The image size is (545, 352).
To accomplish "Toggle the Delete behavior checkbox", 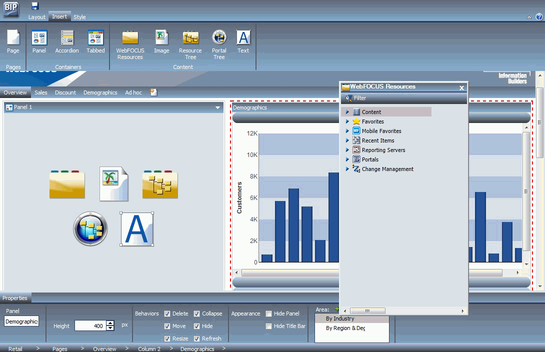I will click(x=167, y=314).
